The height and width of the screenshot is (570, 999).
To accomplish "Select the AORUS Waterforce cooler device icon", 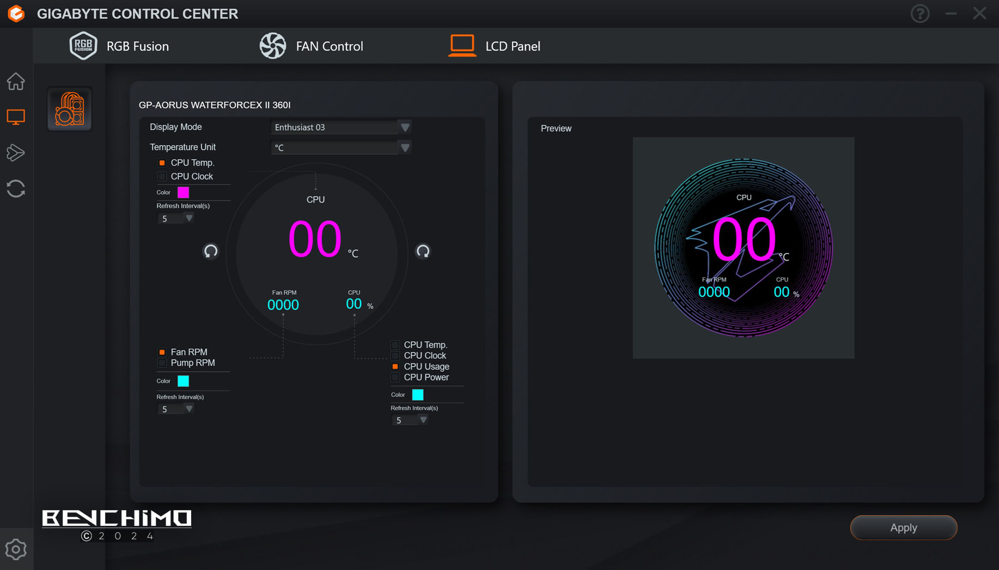I will (x=69, y=109).
